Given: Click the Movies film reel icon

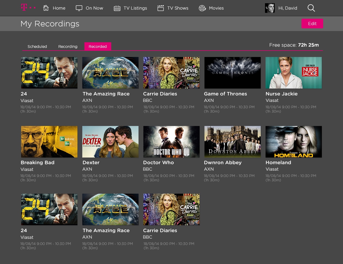Looking at the screenshot, I should (202, 8).
